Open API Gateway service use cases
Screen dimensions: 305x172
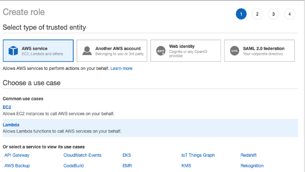click(17, 155)
